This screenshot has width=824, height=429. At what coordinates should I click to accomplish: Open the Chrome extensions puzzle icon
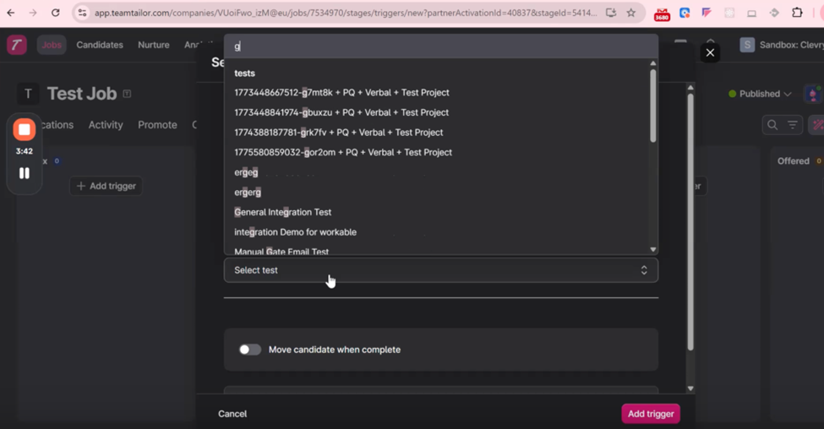[797, 13]
